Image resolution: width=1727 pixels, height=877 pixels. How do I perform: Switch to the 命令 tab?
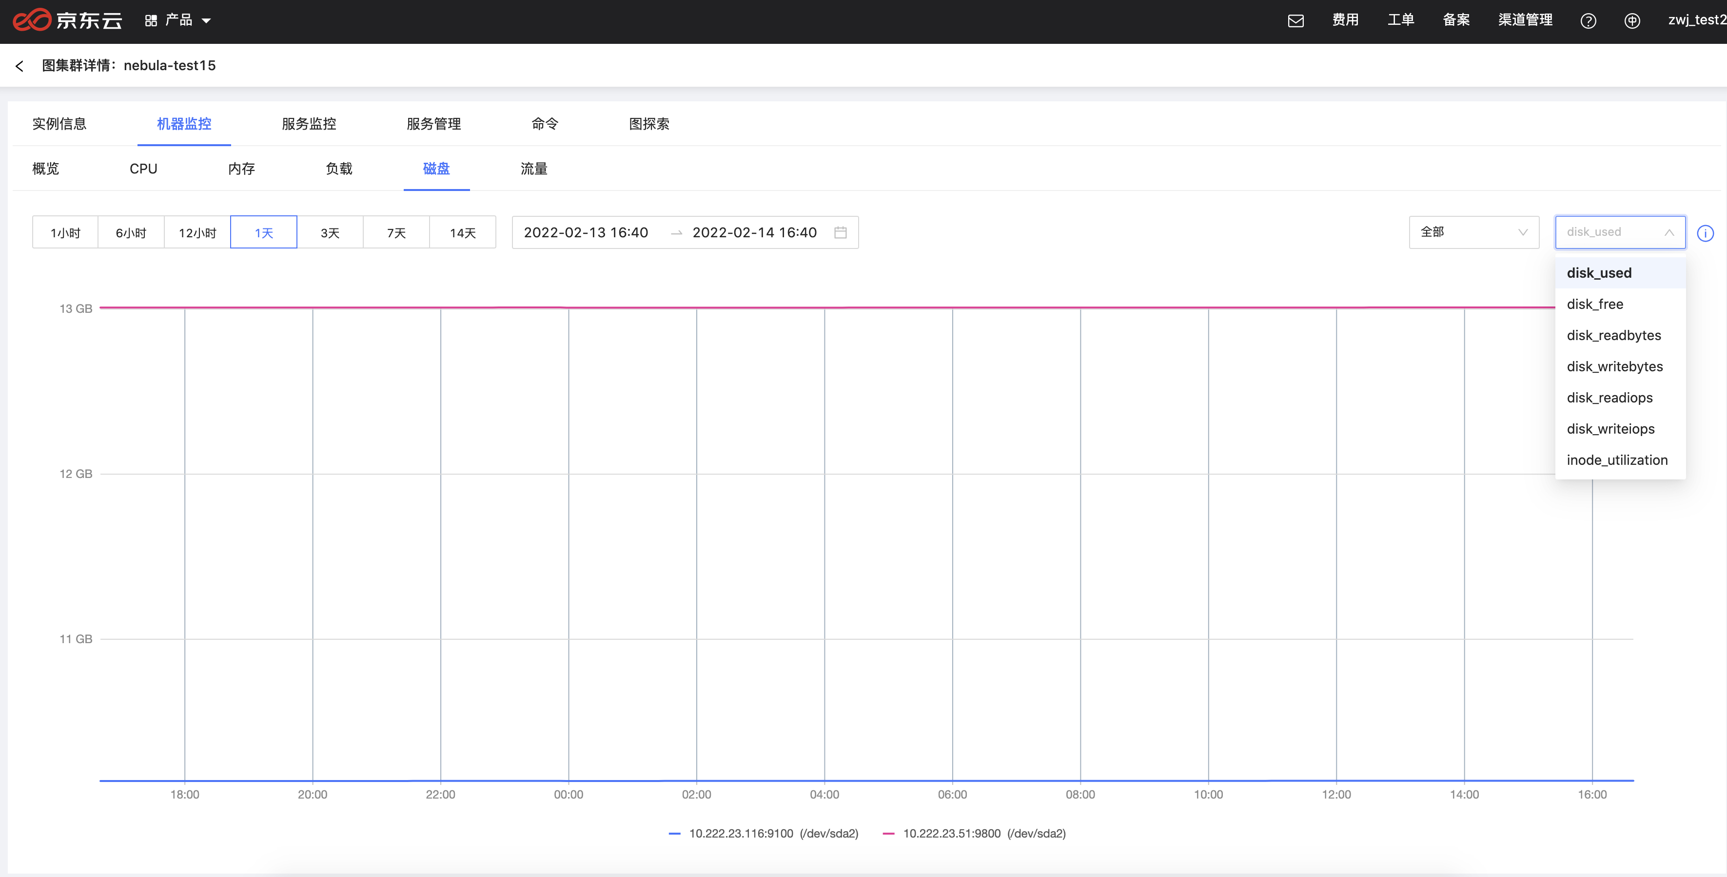click(545, 124)
